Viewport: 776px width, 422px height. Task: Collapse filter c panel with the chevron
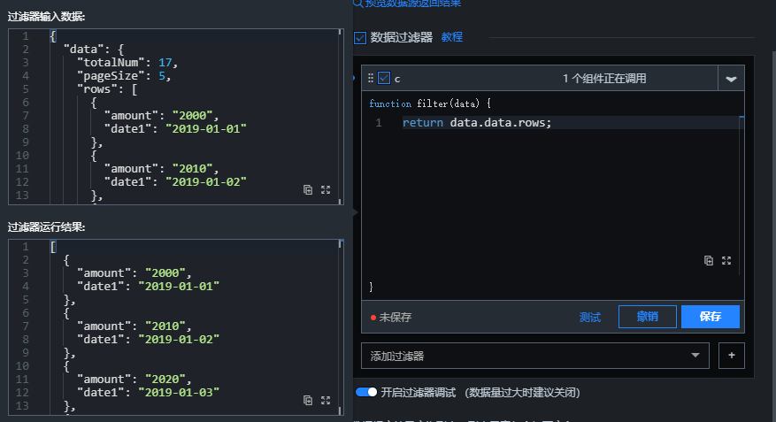[731, 79]
